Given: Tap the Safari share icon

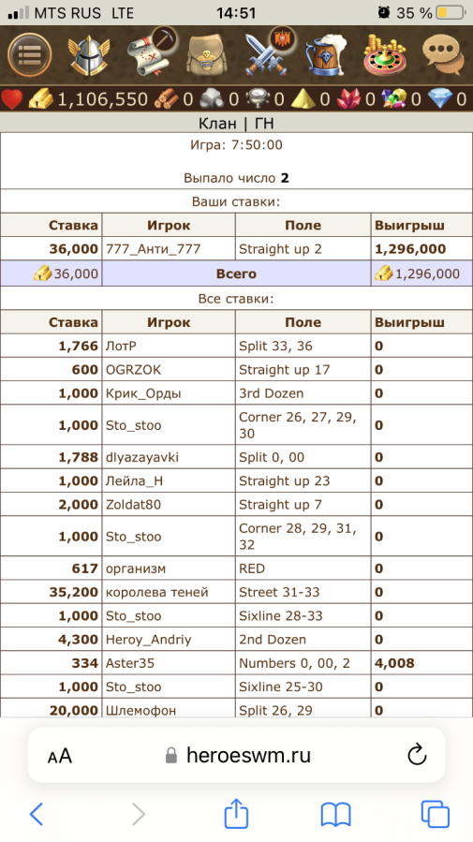Looking at the screenshot, I should (x=236, y=814).
